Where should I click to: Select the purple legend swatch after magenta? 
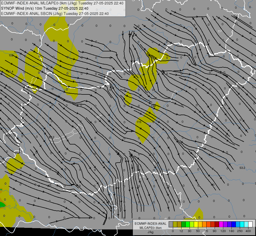tap(225, 224)
